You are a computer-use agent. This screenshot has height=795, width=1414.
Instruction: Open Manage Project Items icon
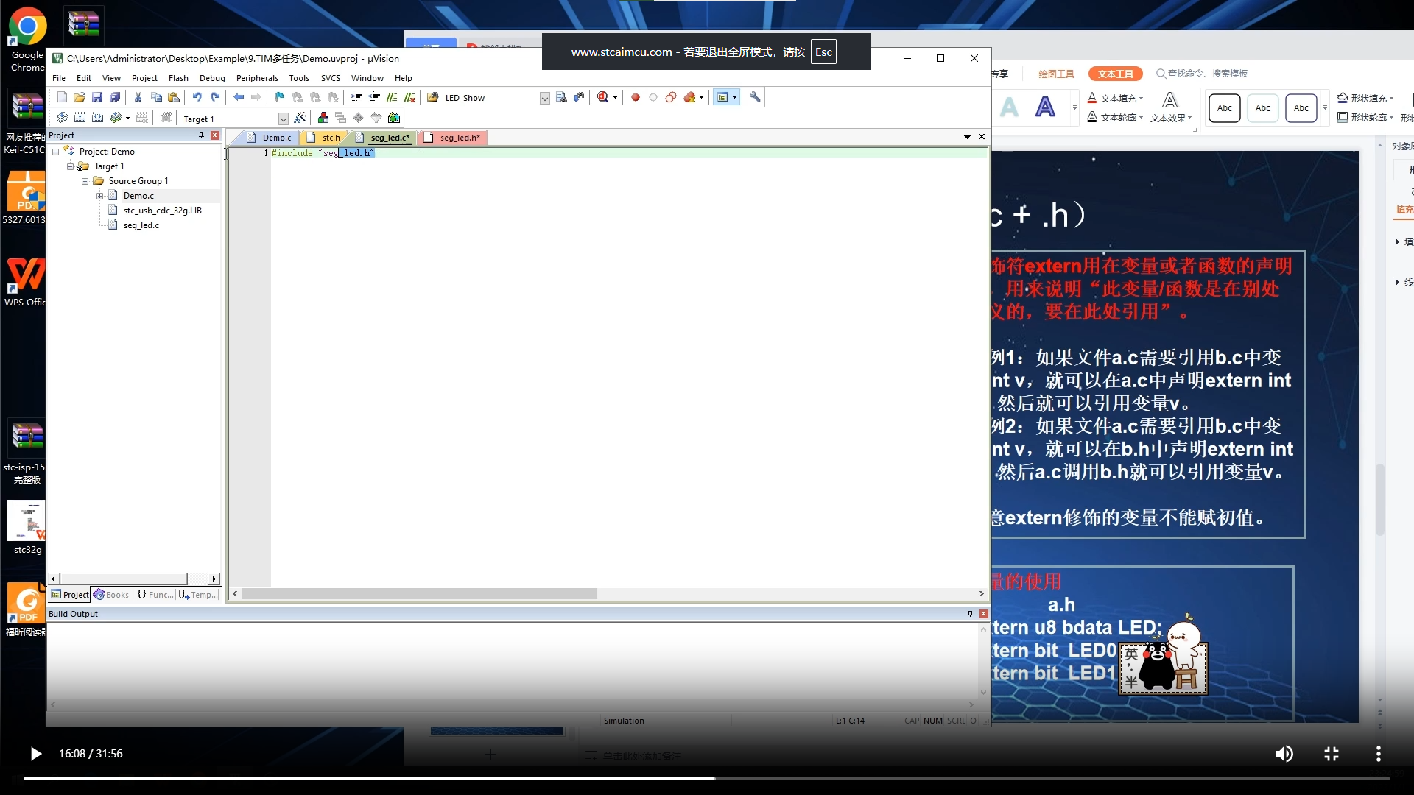click(x=323, y=118)
